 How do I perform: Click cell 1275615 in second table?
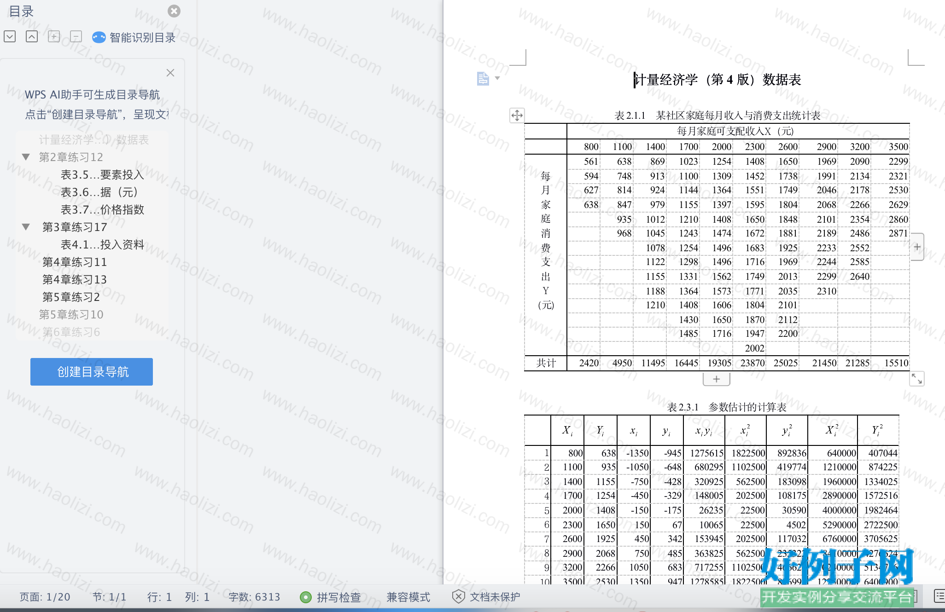707,453
